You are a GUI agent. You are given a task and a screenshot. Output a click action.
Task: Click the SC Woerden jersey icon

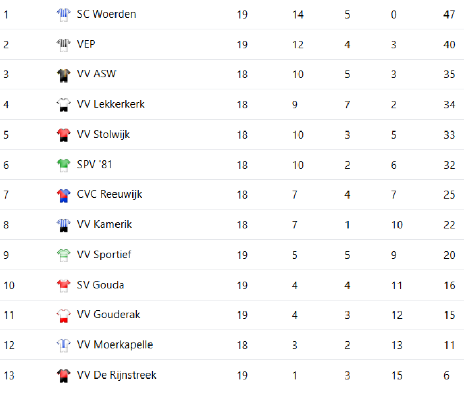point(63,14)
